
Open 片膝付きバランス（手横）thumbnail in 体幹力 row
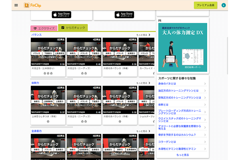(120, 100)
